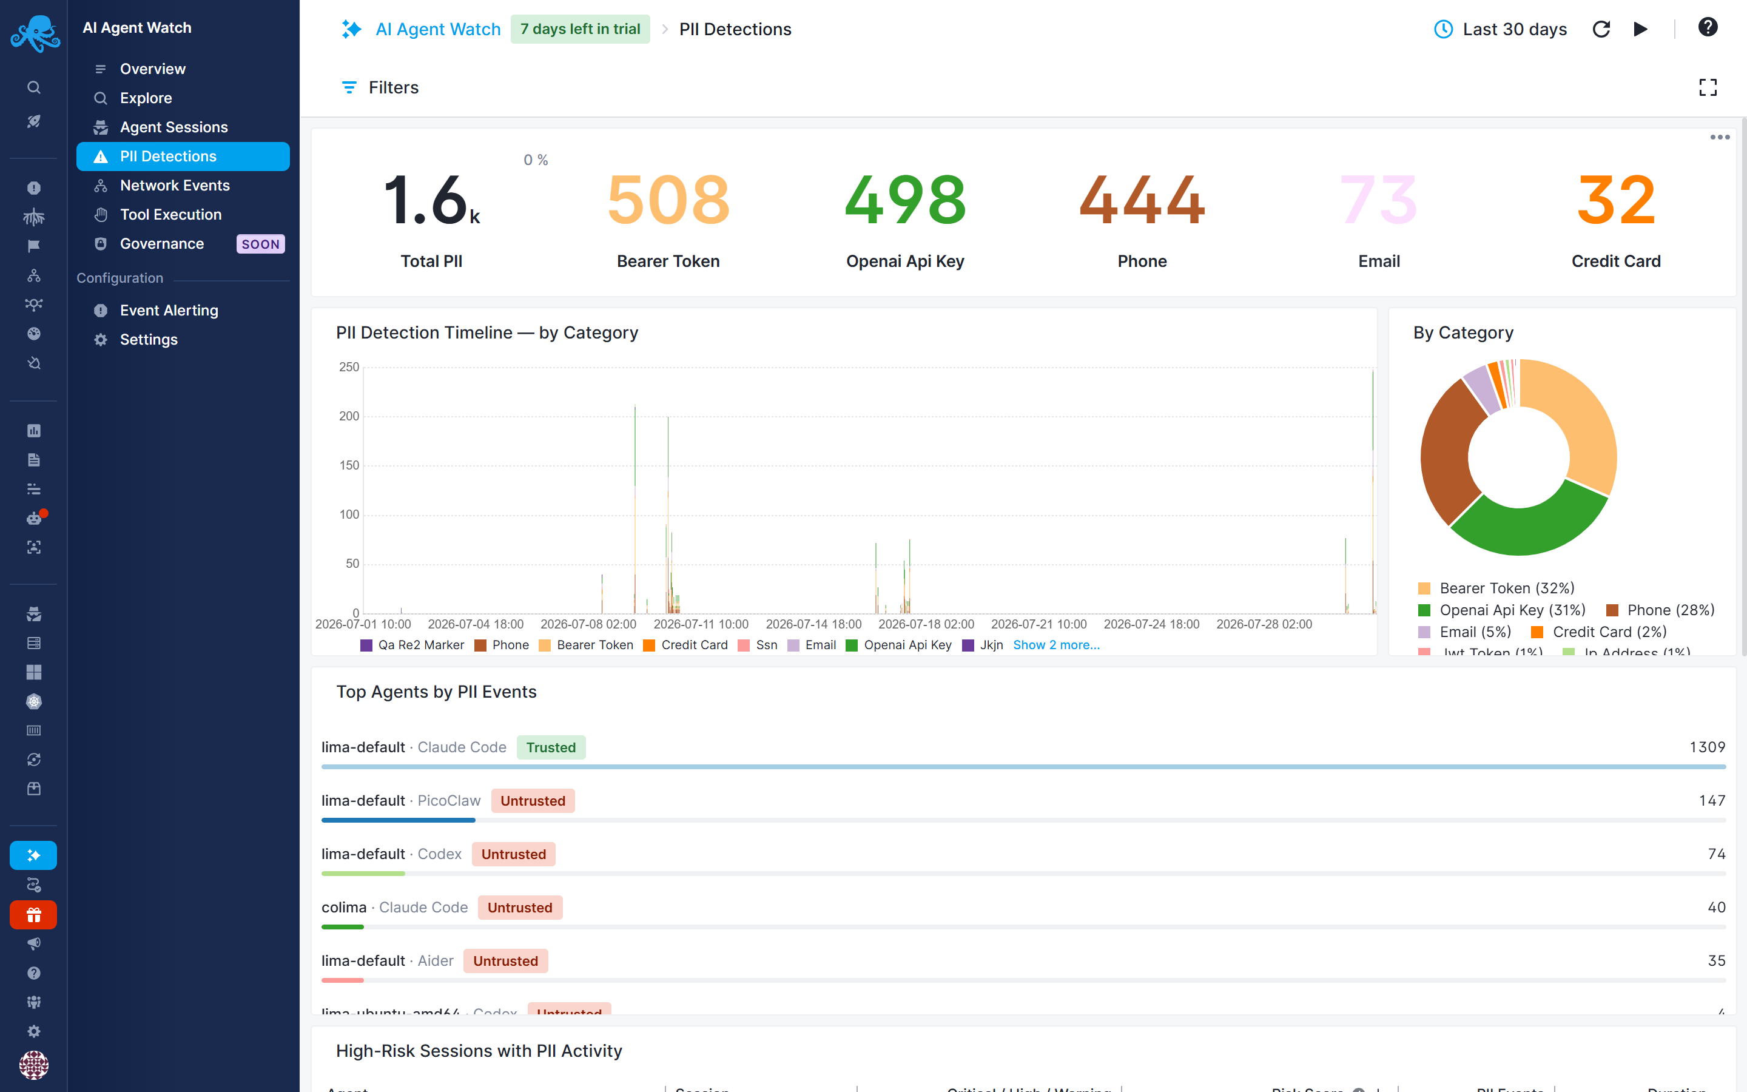Open Settings in the sidebar
This screenshot has width=1747, height=1092.
[x=183, y=340]
